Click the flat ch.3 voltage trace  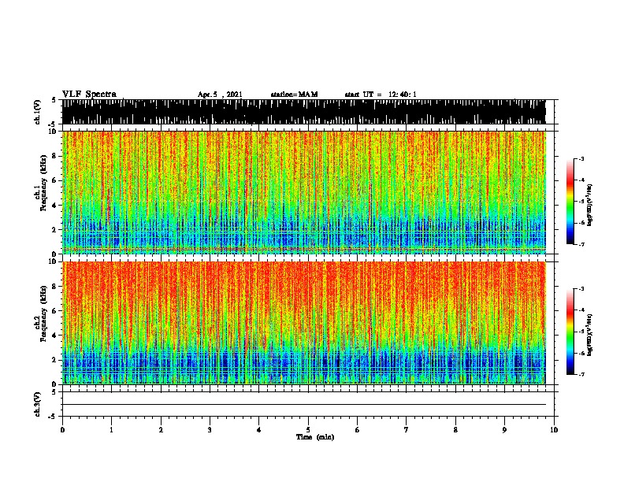[x=304, y=405]
